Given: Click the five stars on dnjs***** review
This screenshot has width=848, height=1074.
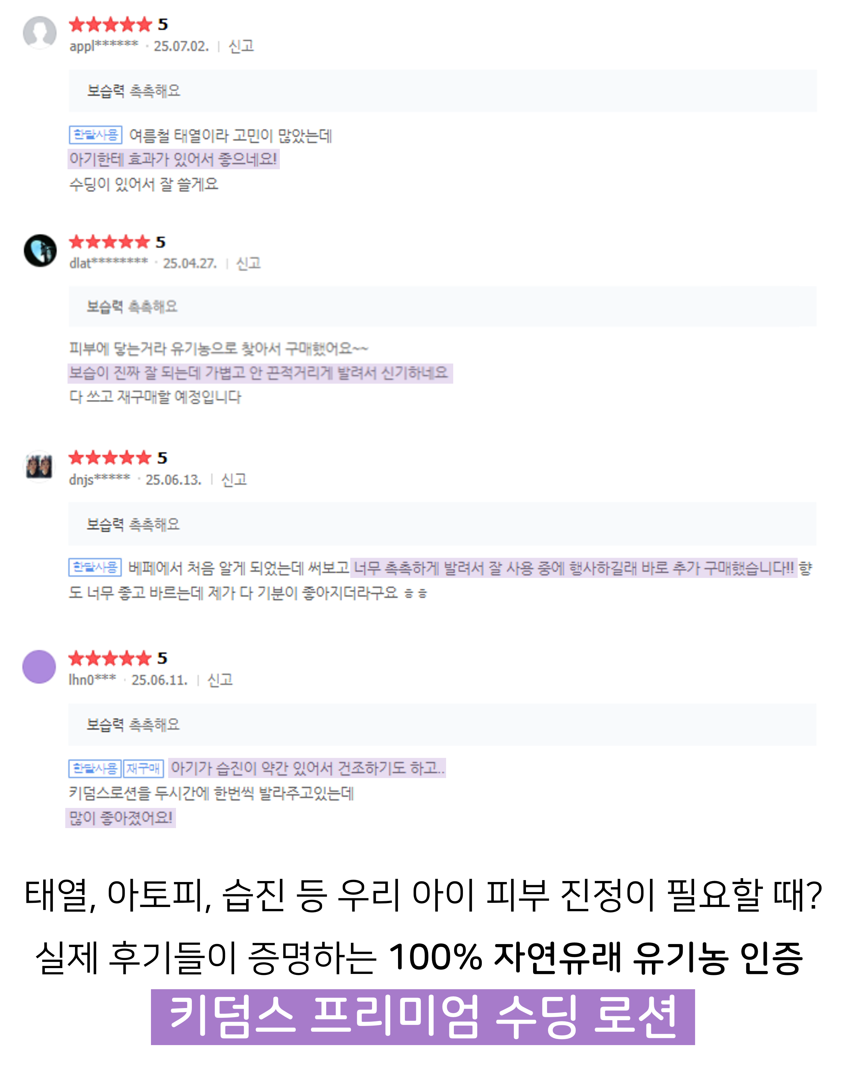Looking at the screenshot, I should [x=110, y=457].
